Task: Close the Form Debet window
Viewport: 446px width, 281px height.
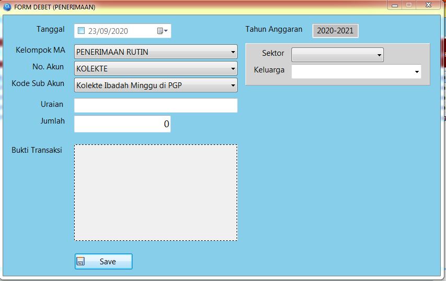Action: tap(428, 5)
